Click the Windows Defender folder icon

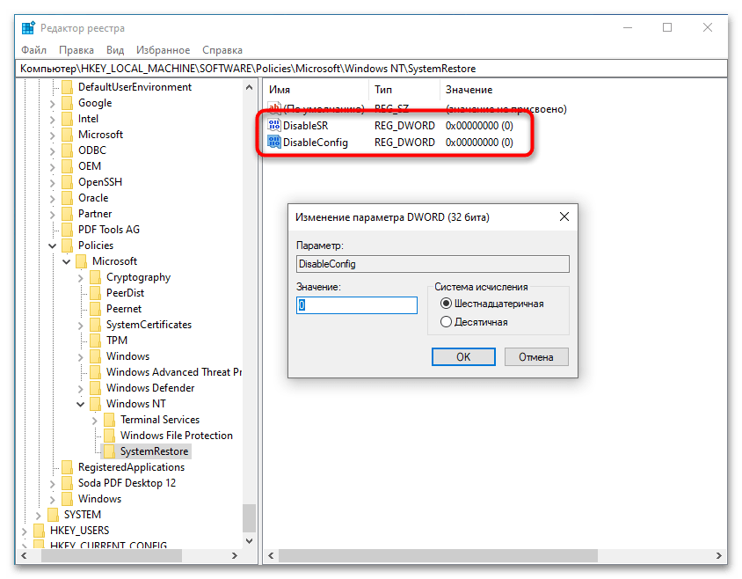[x=96, y=387]
